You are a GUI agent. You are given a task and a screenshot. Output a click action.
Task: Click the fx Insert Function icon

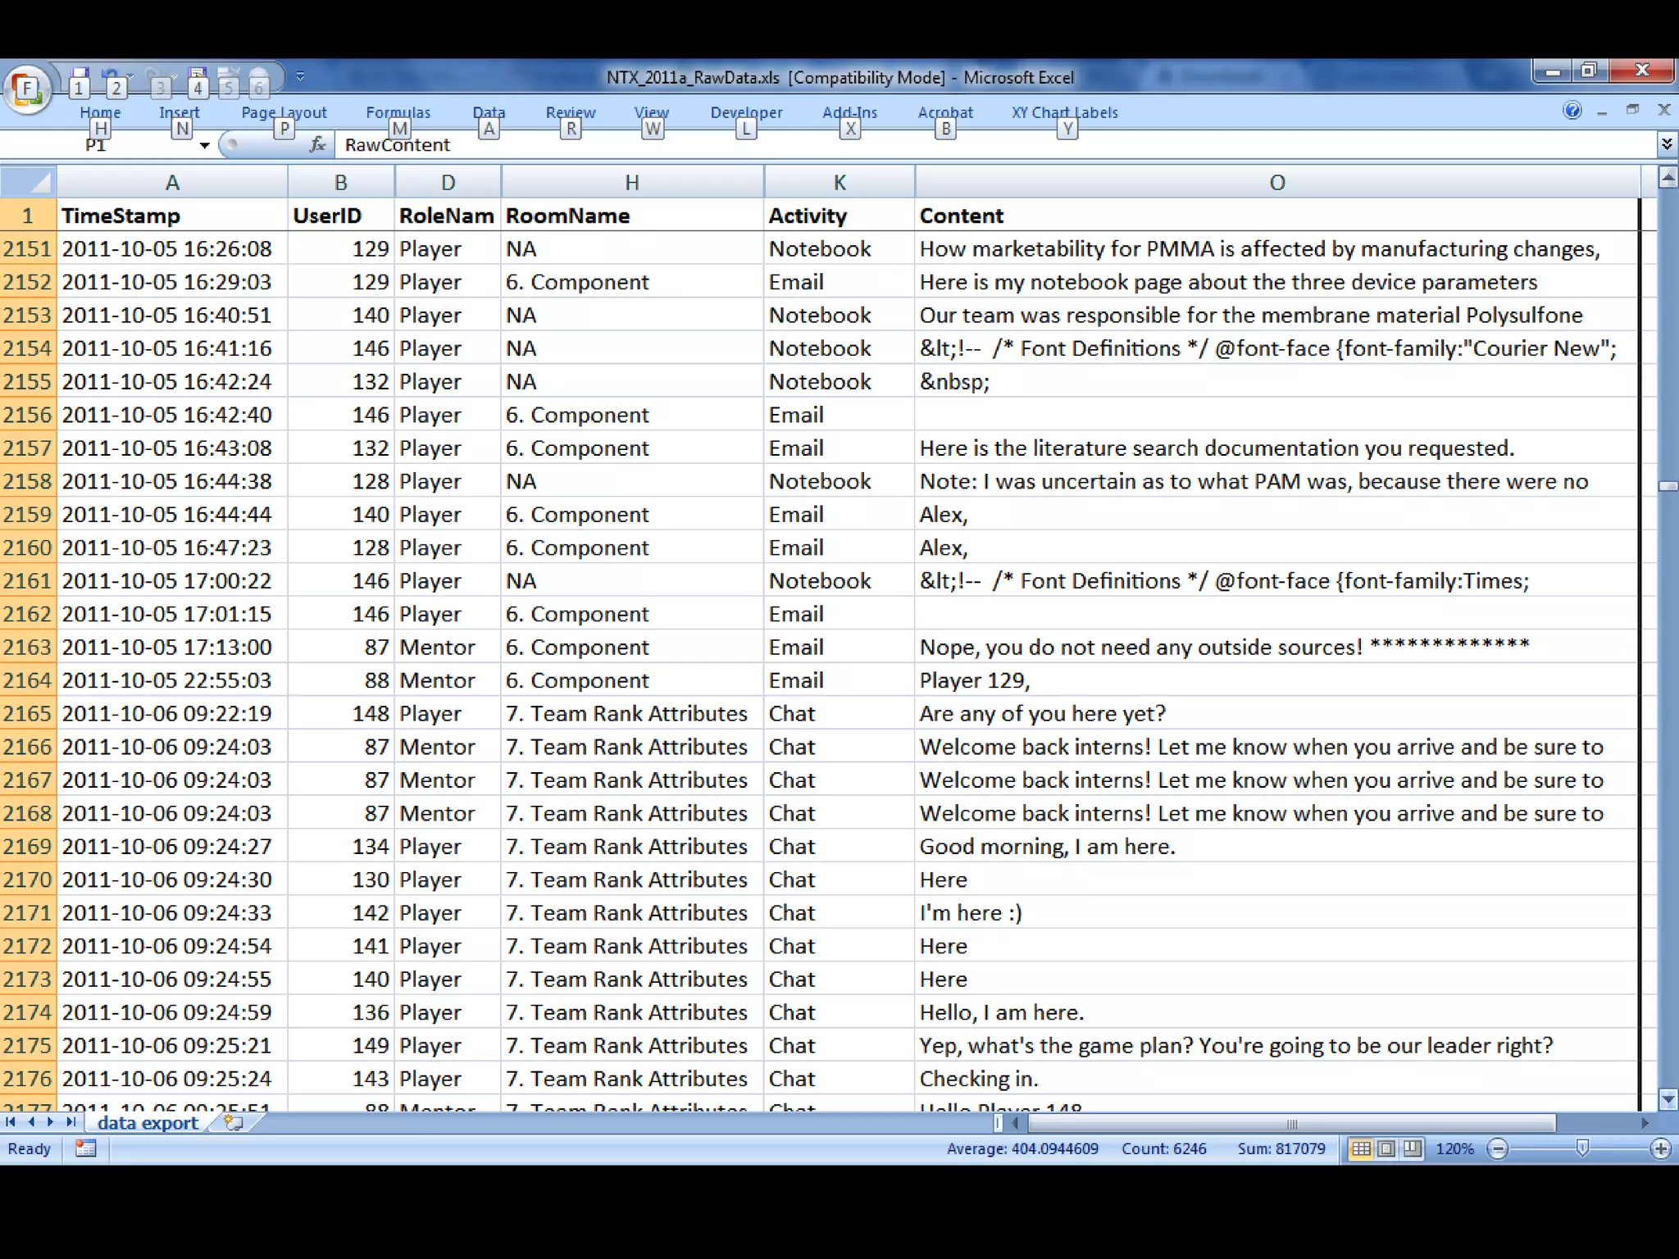[x=318, y=145]
